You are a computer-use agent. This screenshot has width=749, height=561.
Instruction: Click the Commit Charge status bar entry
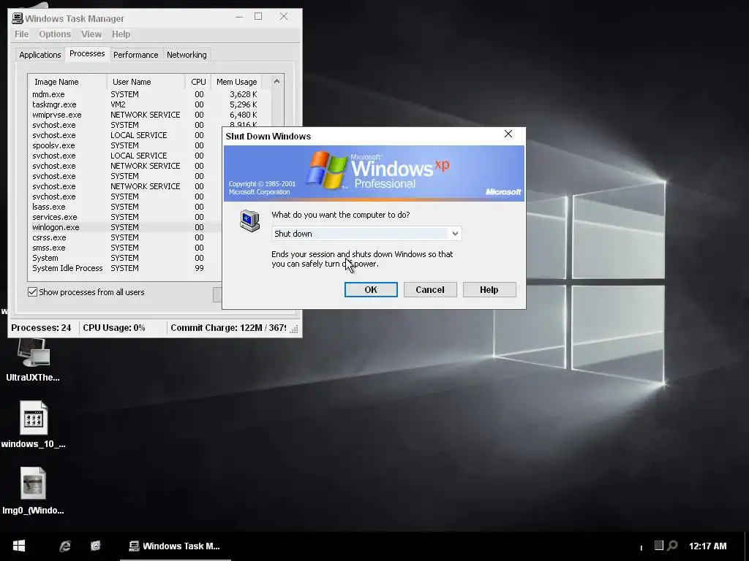[x=228, y=328]
